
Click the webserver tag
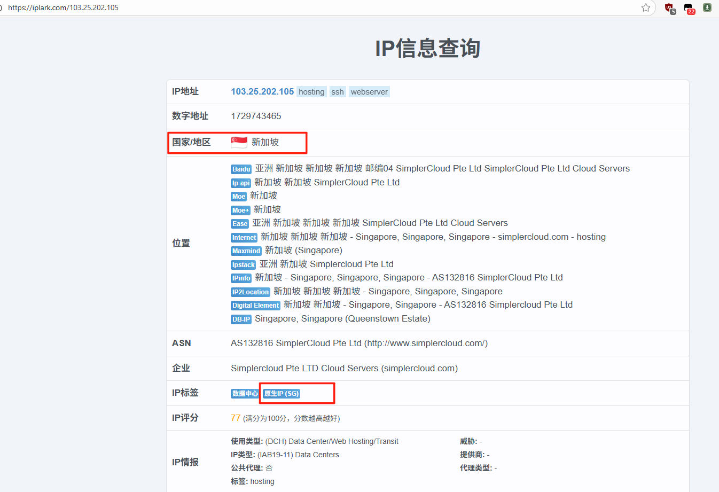369,92
